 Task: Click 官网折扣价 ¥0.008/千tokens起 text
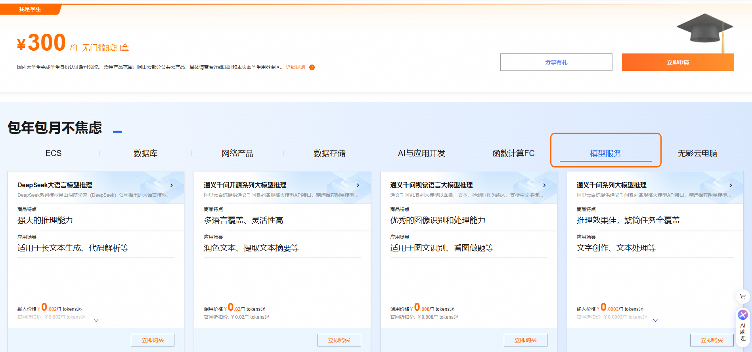pyautogui.click(x=424, y=317)
